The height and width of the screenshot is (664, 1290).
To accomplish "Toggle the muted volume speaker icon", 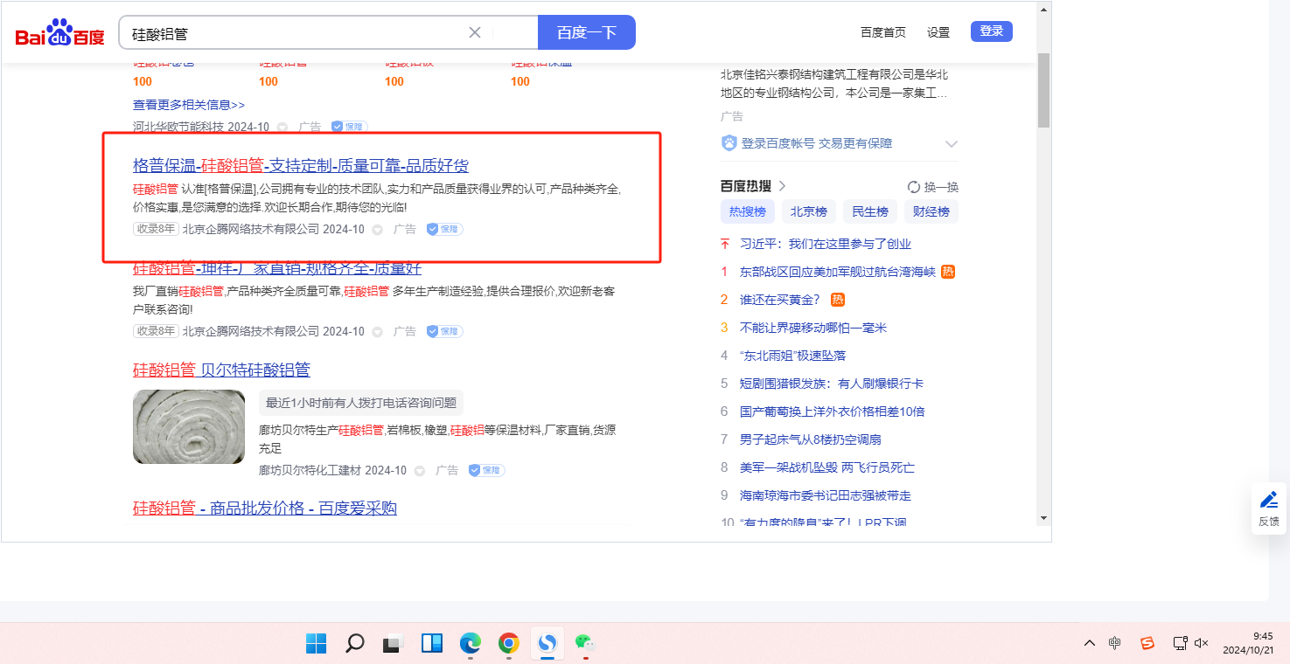I will pos(1202,643).
